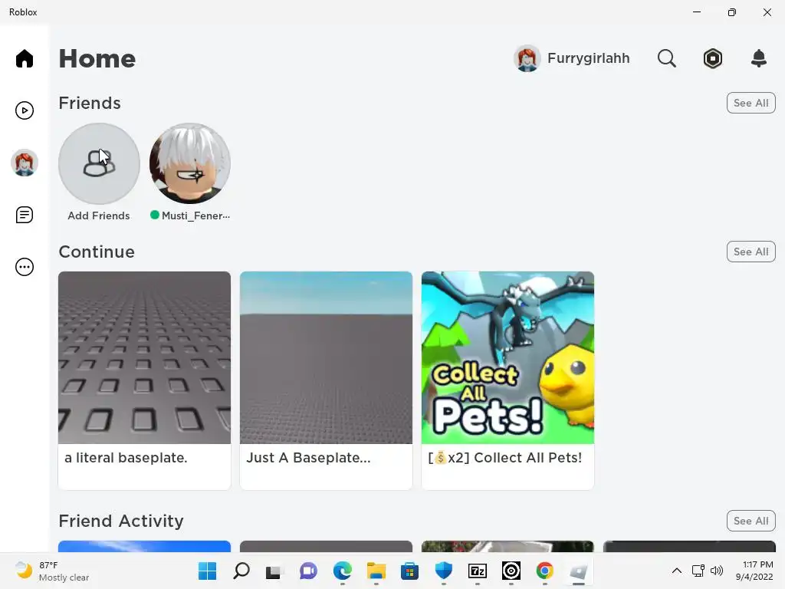Viewport: 785px width, 589px height.
Task: Click See All for Friends
Action: click(x=751, y=103)
